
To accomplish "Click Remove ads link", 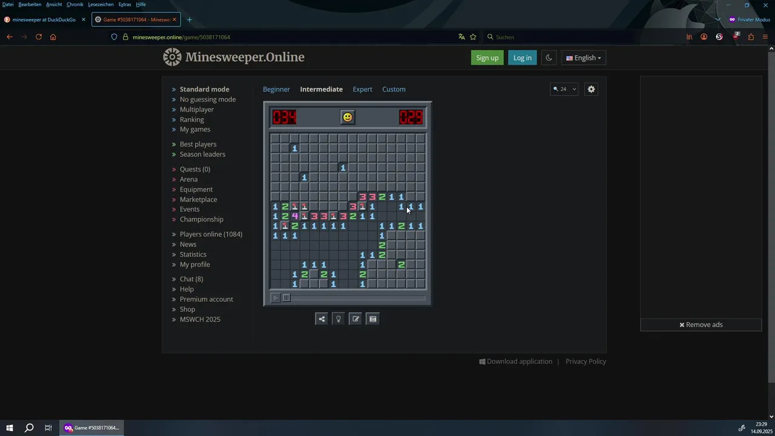I will 701,325.
